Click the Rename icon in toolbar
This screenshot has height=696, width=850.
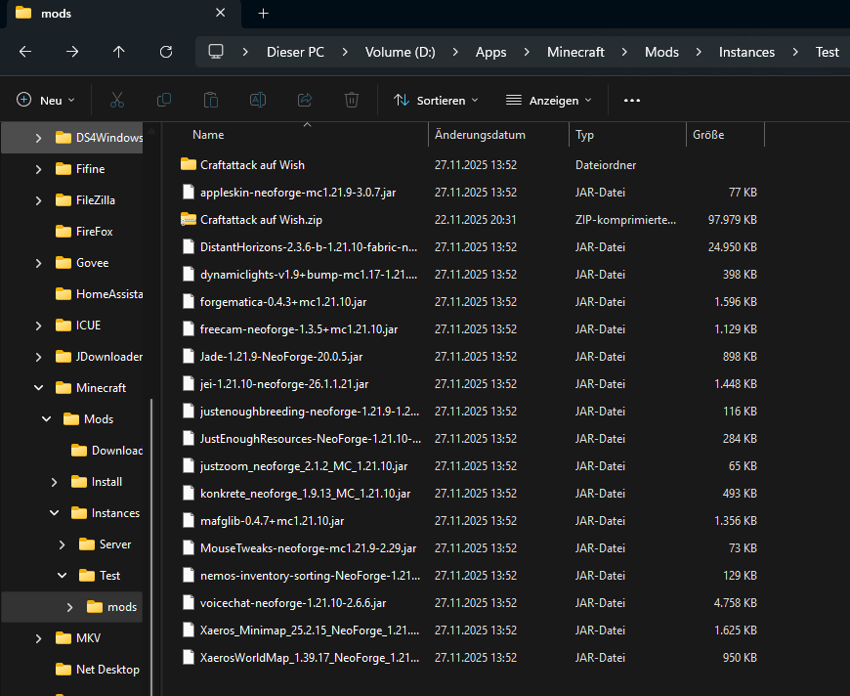tap(258, 100)
